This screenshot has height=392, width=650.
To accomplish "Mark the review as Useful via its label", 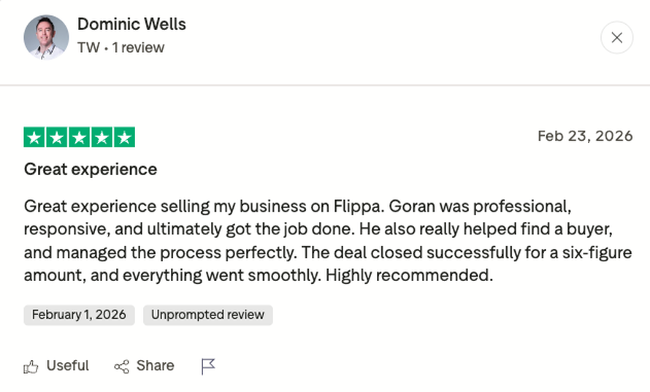I will 67,366.
